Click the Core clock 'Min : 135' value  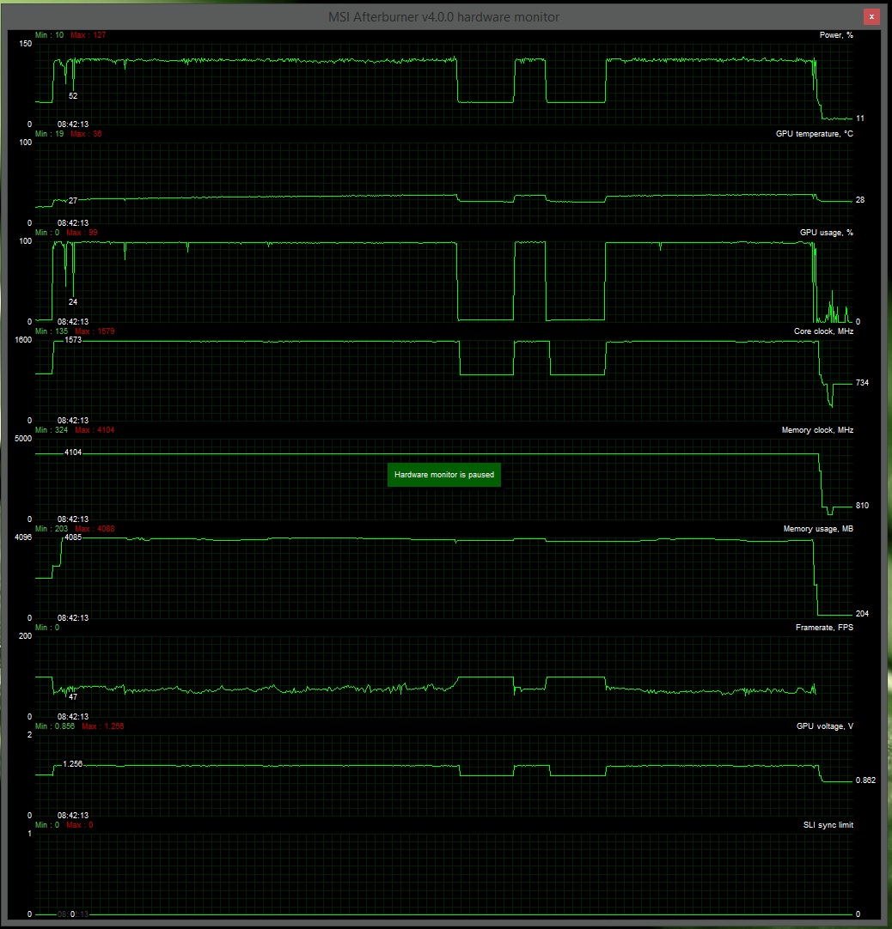click(52, 331)
